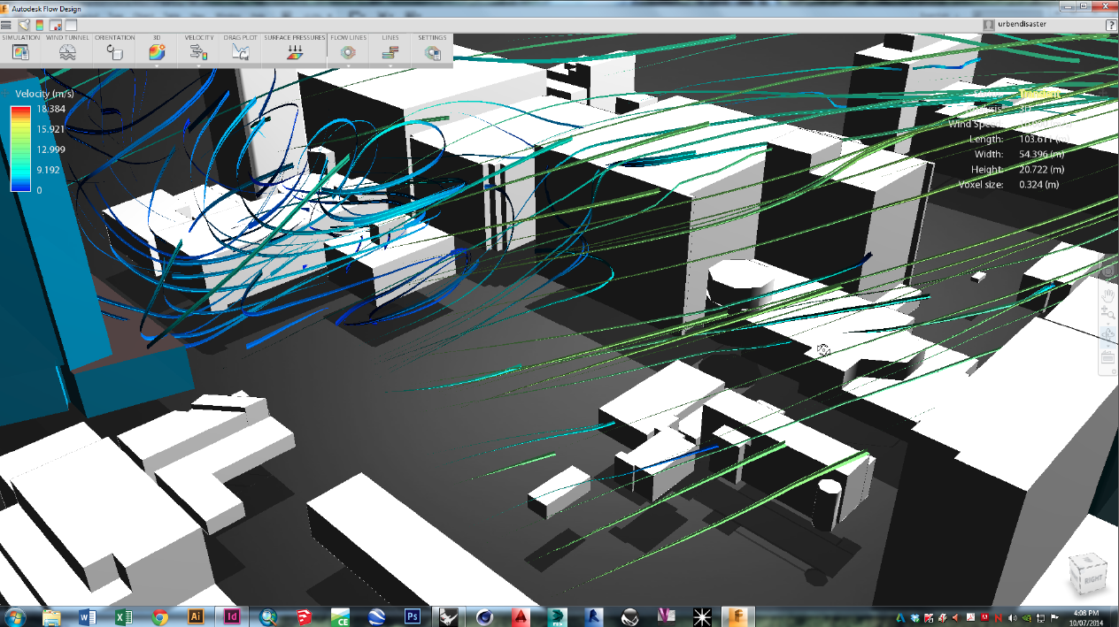Click the Drag Plot icon
1119x627 pixels.
coord(239,53)
